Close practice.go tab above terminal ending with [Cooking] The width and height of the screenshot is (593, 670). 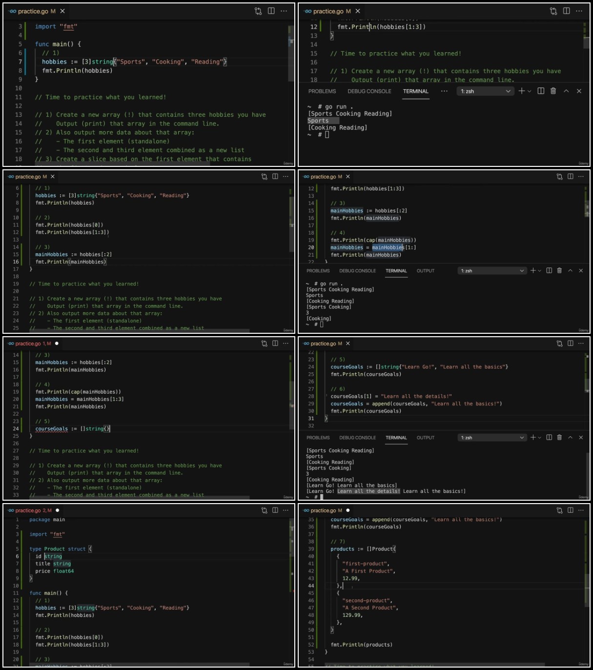tap(348, 177)
